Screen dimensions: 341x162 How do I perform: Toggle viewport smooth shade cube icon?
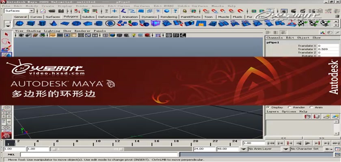pos(112,35)
